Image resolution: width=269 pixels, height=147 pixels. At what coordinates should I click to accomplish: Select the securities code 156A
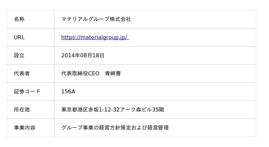[68, 92]
